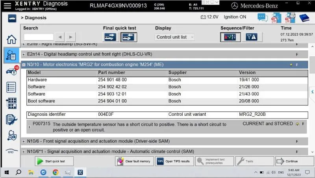Expand N10/6*1 Automatic climate control SAM row
Image resolution: width=315 pixels, height=178 pixels.
coord(24,152)
